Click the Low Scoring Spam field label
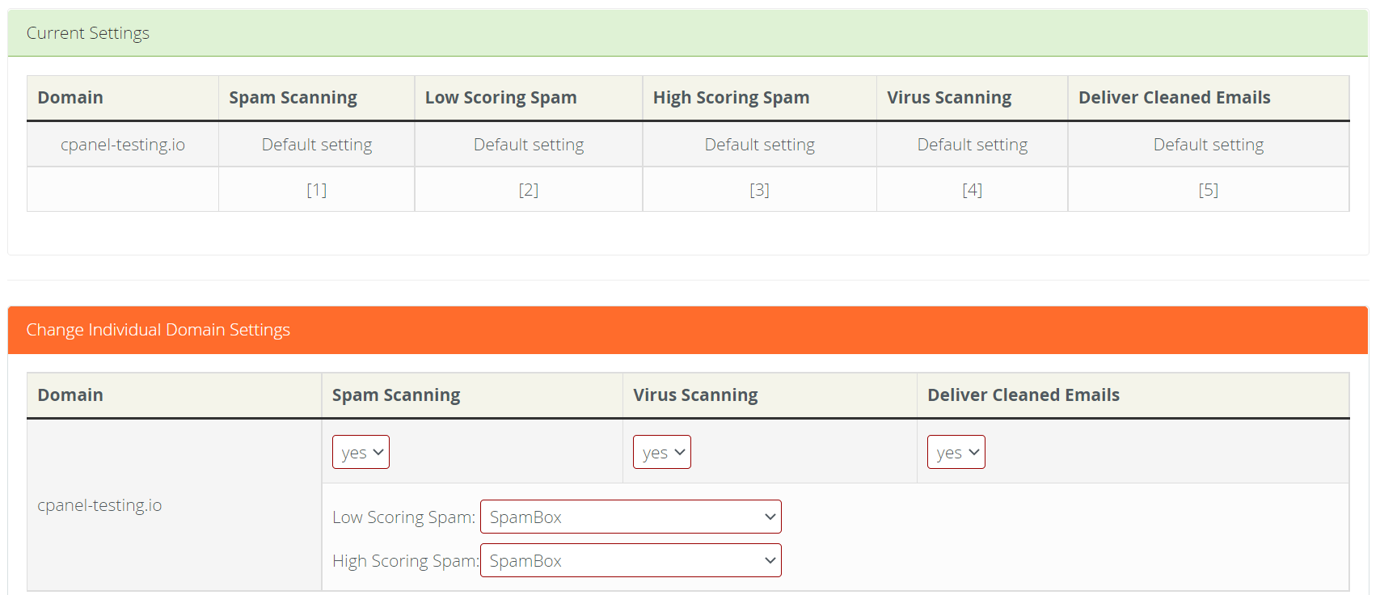 tap(403, 517)
